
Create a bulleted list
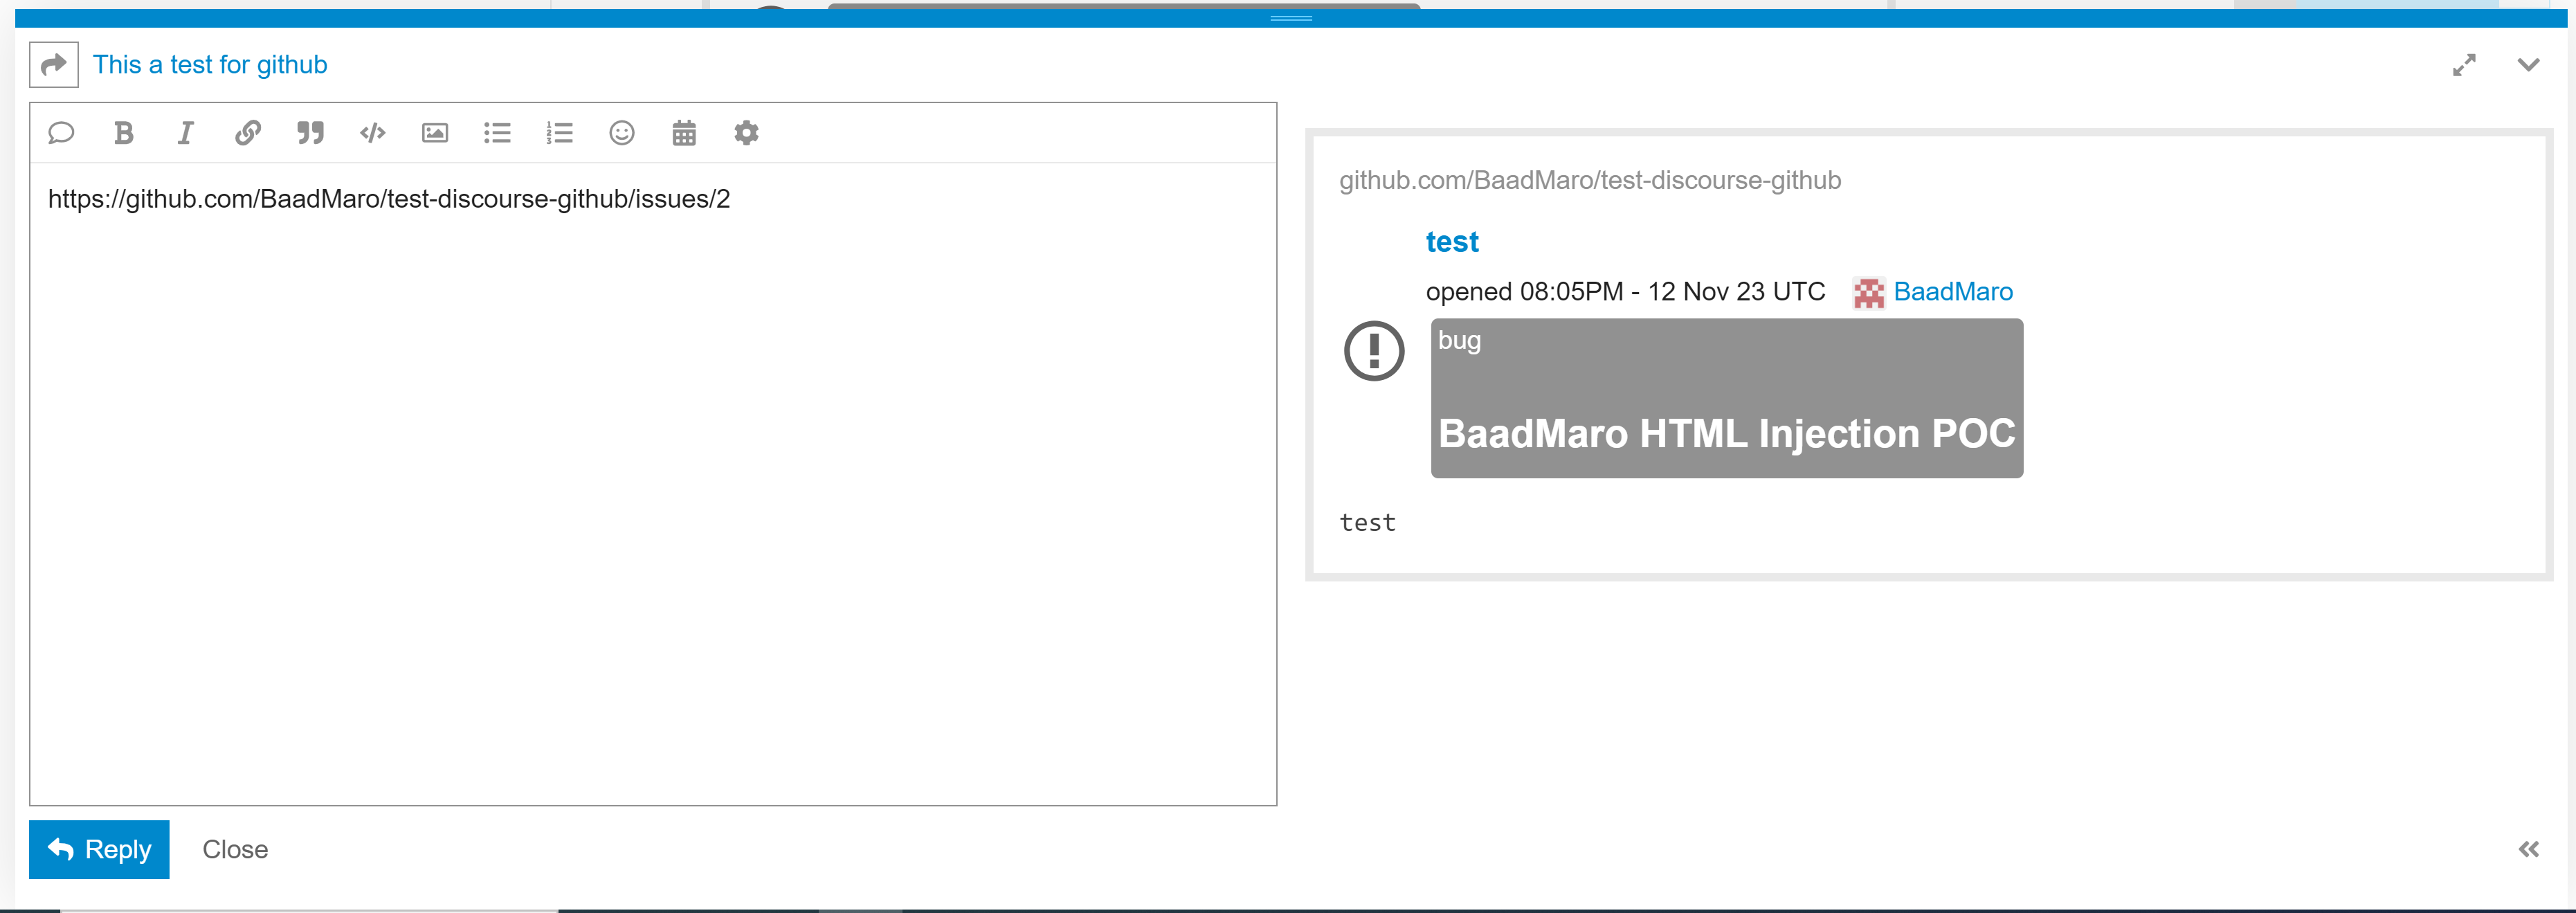[x=497, y=133]
